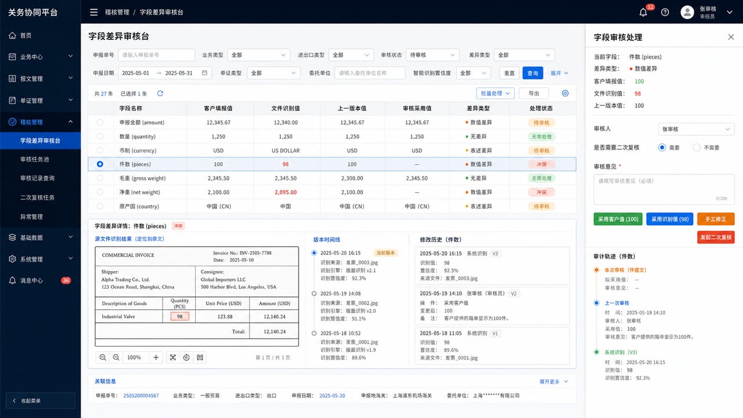Open table column settings gear icon

pos(565,93)
